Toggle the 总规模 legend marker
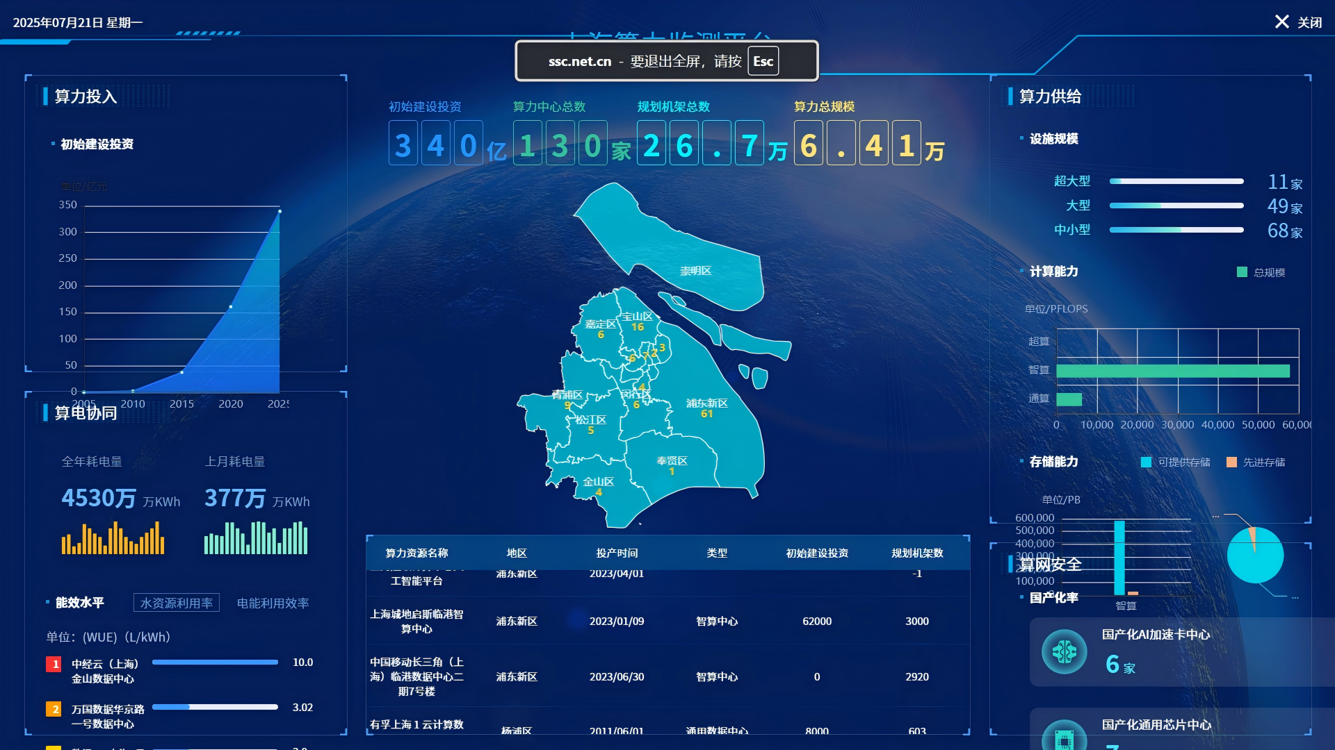Screen dimensions: 1335x750 click(1242, 272)
